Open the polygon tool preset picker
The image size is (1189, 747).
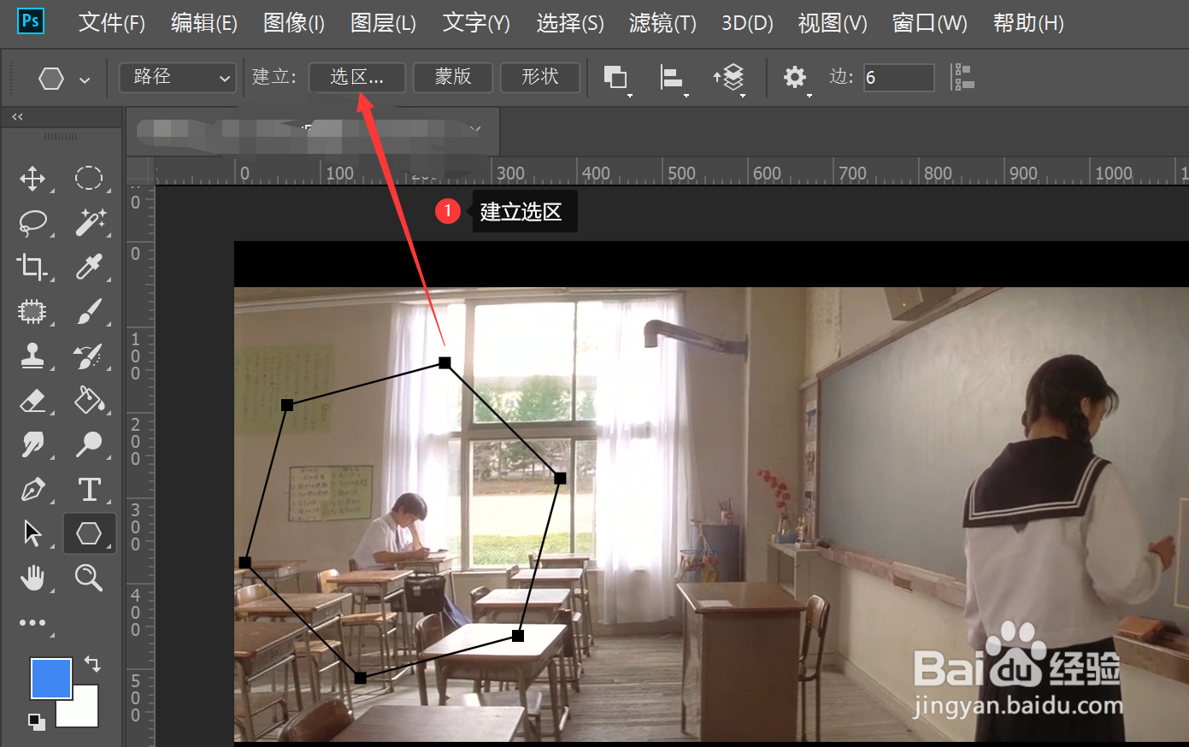(64, 79)
